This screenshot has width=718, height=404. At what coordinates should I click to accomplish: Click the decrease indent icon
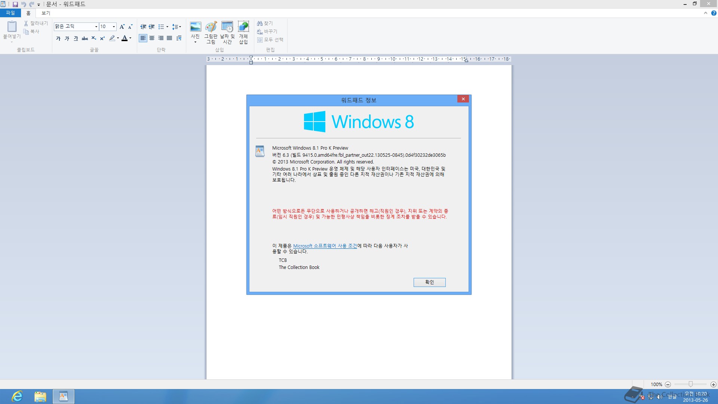click(143, 27)
